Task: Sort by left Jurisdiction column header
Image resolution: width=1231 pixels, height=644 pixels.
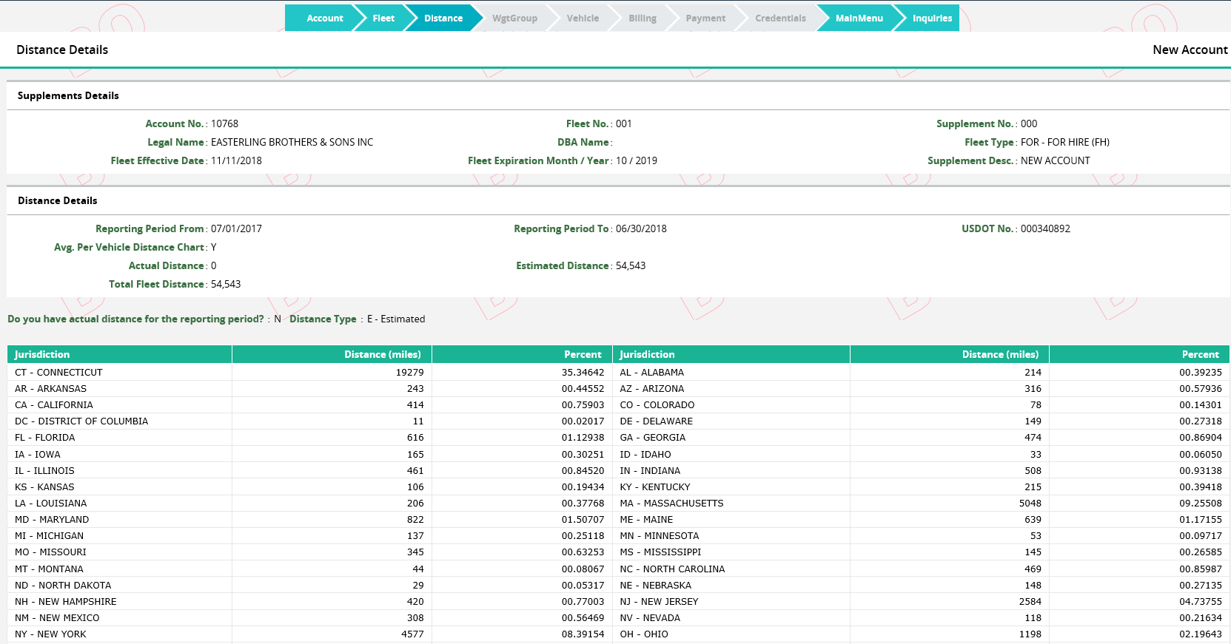Action: coord(120,354)
